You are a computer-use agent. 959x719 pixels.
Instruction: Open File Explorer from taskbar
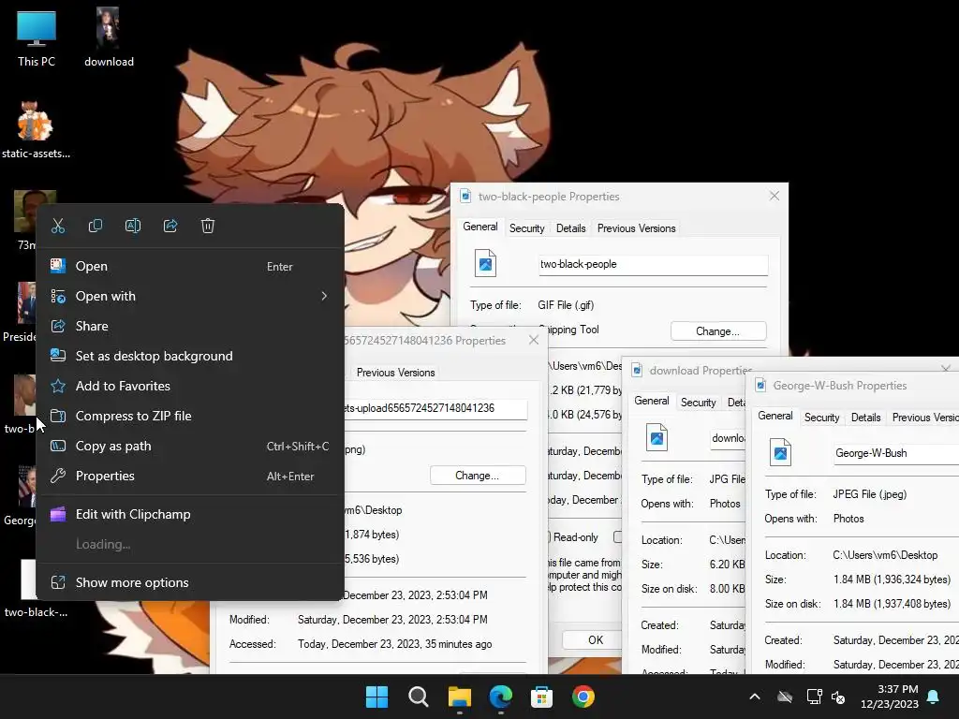coord(459,697)
